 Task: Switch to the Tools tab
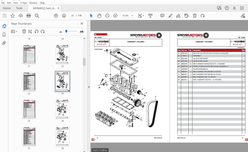tap(19, 8)
